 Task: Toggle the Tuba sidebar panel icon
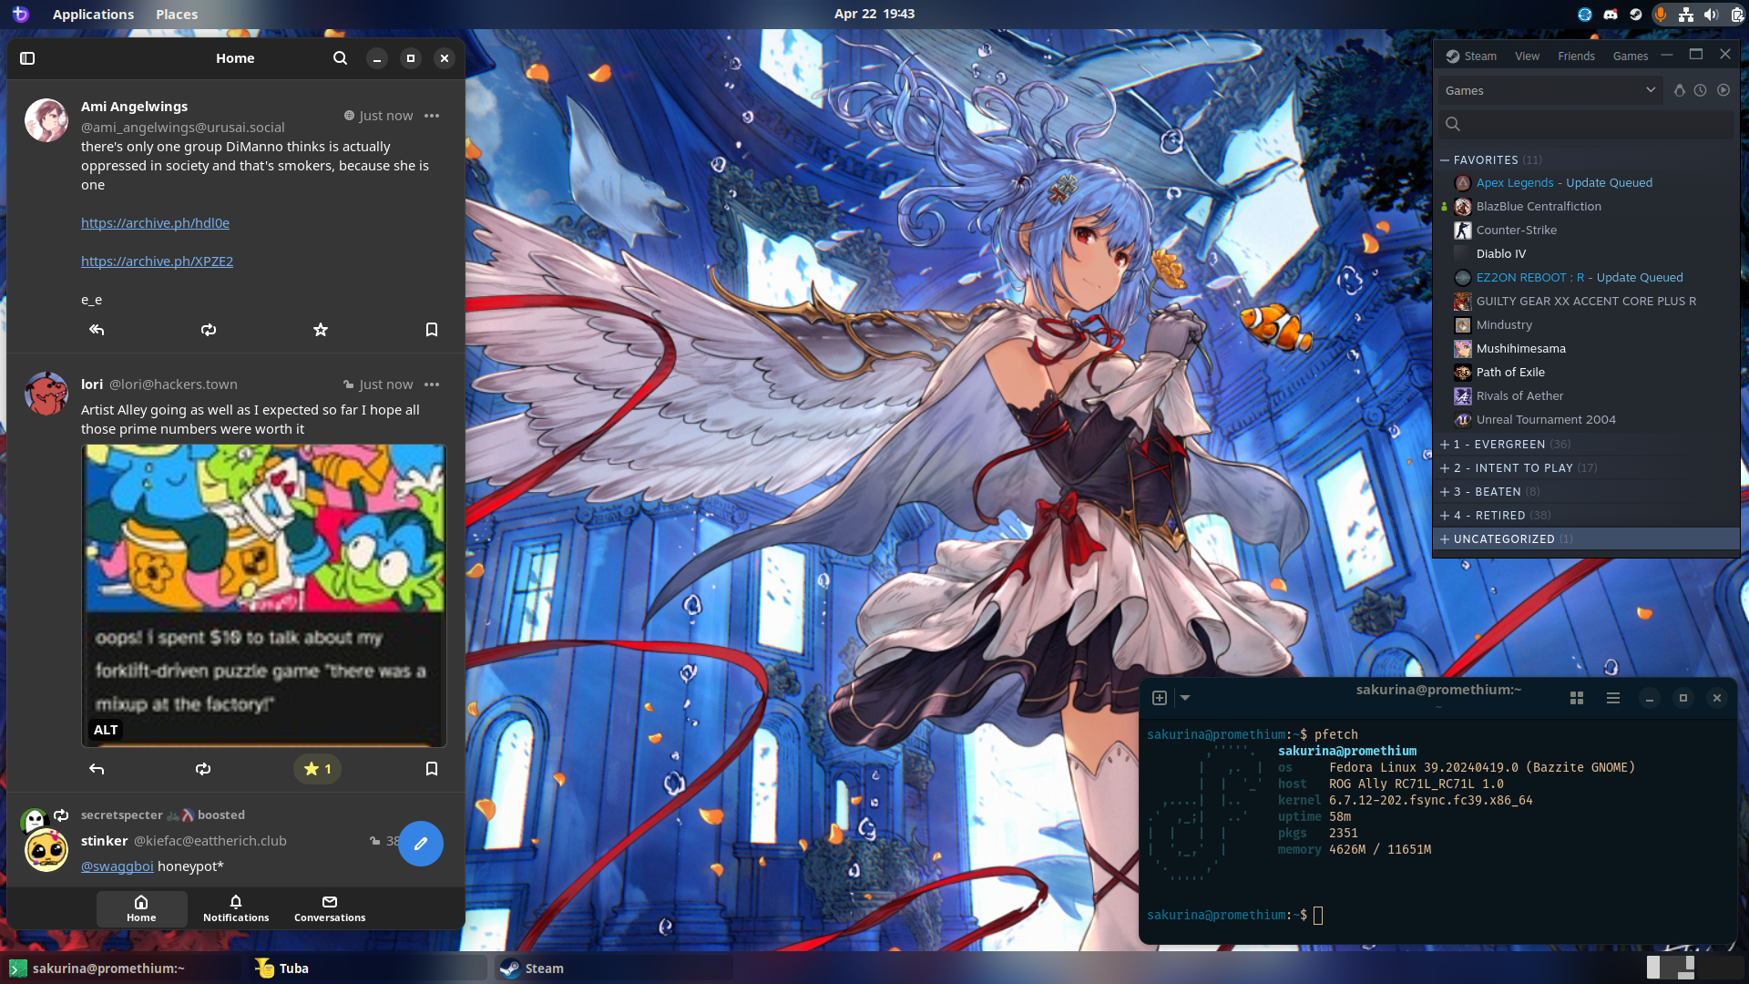coord(27,58)
